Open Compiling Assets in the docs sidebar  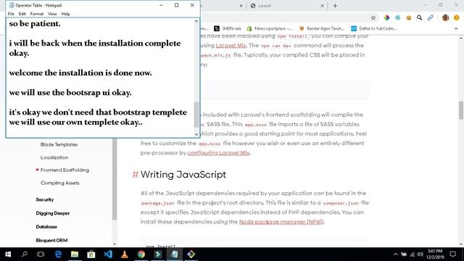(x=59, y=183)
